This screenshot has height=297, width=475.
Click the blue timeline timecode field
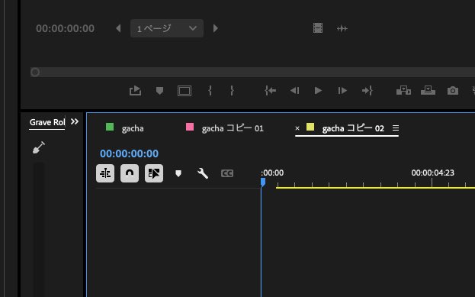click(129, 153)
